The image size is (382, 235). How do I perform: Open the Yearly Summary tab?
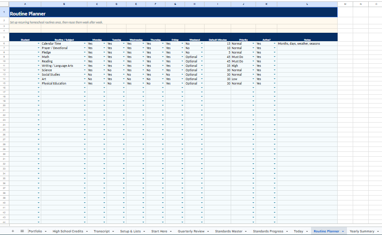click(362, 231)
